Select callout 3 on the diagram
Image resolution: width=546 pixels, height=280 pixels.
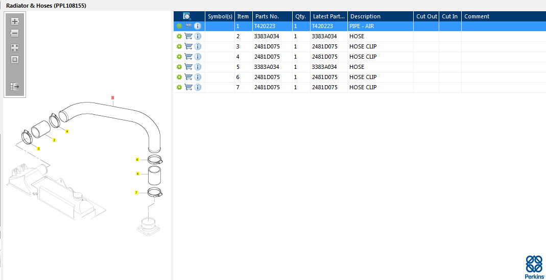coord(38,148)
